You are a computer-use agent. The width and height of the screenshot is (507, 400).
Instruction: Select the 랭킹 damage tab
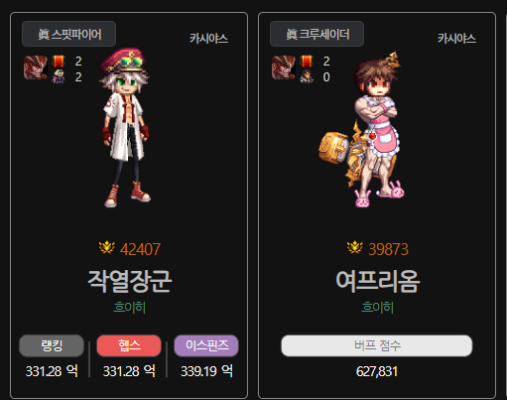coord(52,345)
